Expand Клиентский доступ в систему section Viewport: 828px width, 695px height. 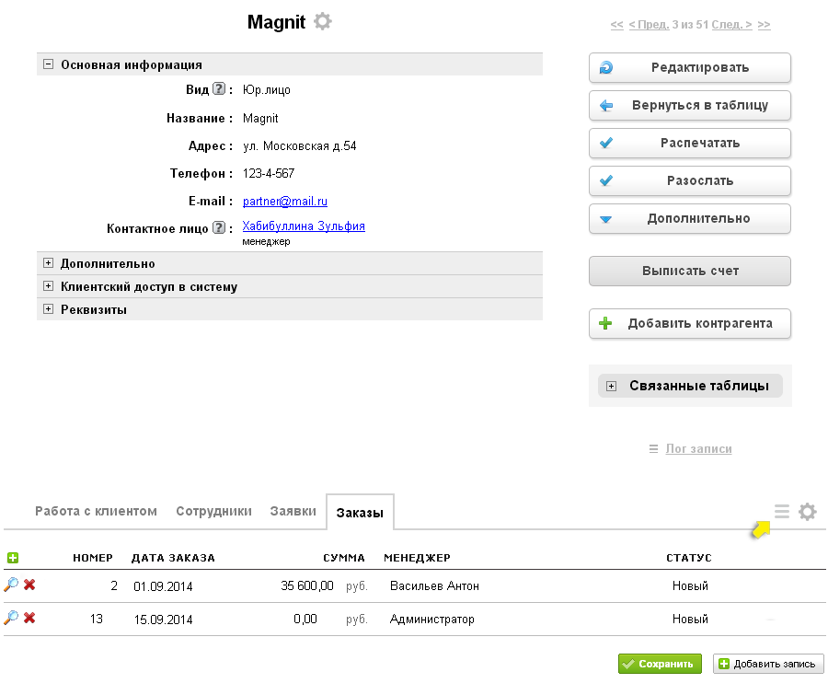coord(49,286)
